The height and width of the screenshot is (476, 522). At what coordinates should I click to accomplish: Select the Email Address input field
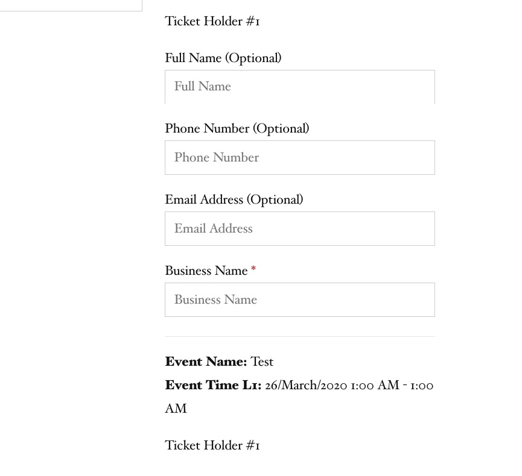pyautogui.click(x=299, y=229)
